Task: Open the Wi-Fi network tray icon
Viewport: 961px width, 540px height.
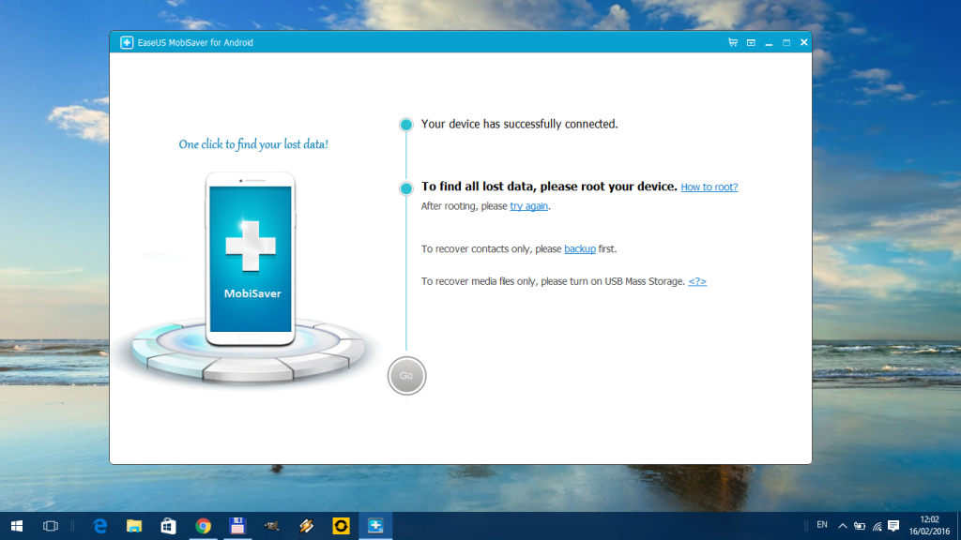Action: (877, 526)
